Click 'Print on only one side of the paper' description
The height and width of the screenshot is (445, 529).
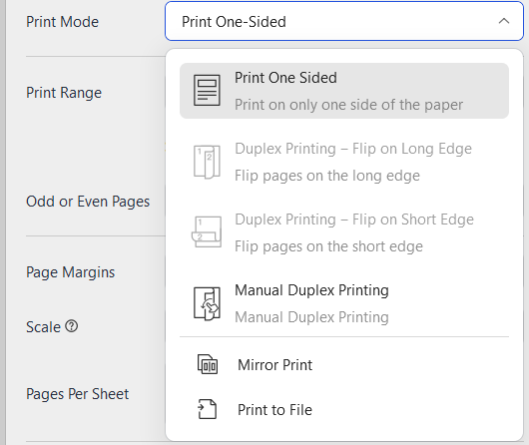coord(348,105)
